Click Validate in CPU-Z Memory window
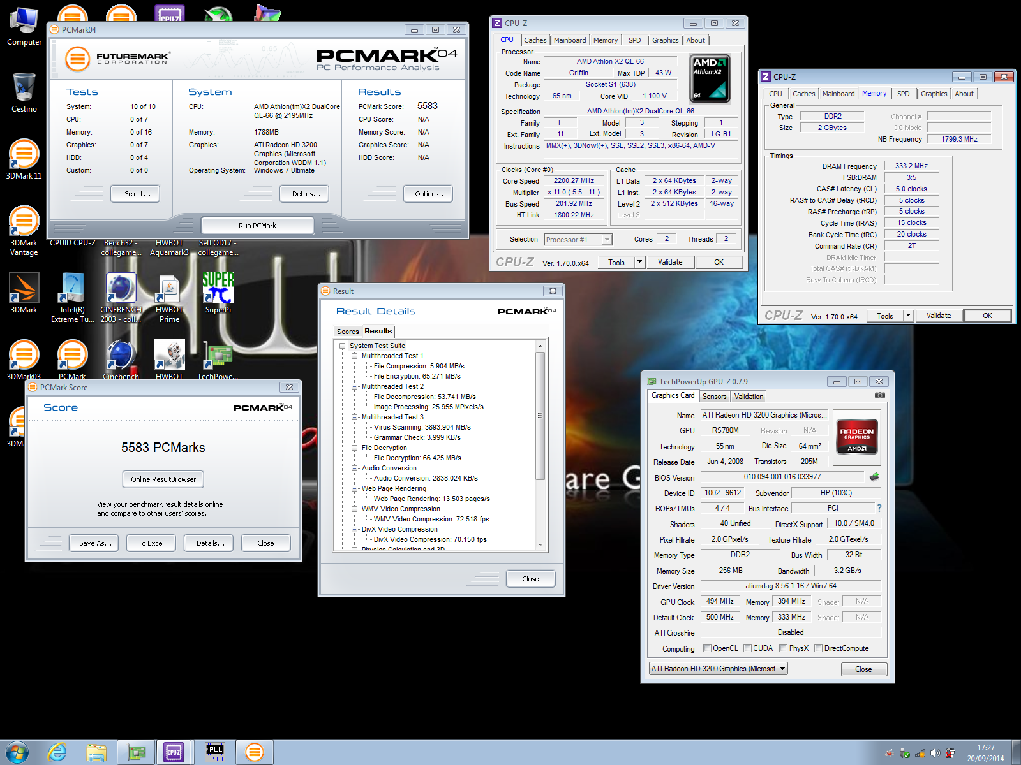This screenshot has height=765, width=1021. (939, 316)
